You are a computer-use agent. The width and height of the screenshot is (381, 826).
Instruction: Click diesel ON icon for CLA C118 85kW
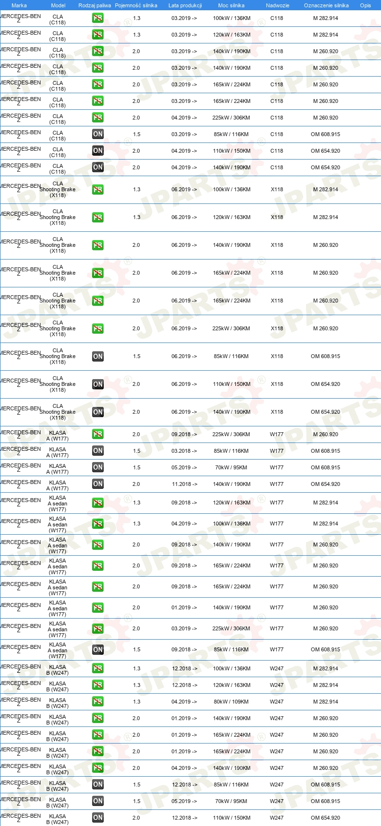click(x=98, y=134)
